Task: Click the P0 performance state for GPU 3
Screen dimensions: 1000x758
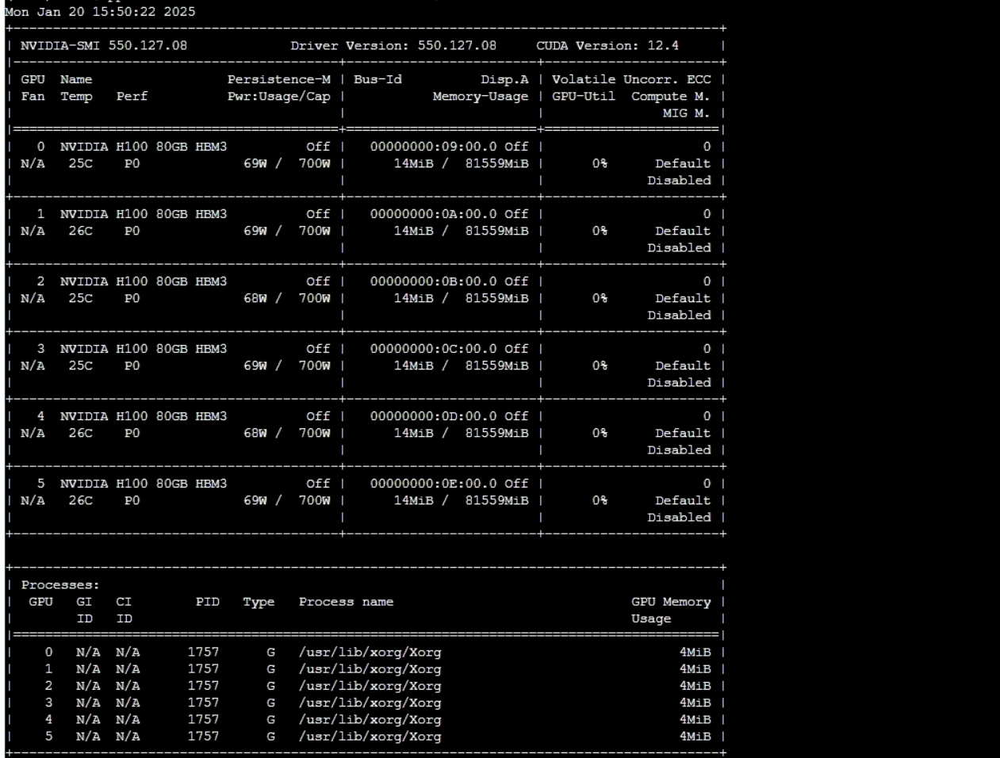Action: [x=132, y=366]
